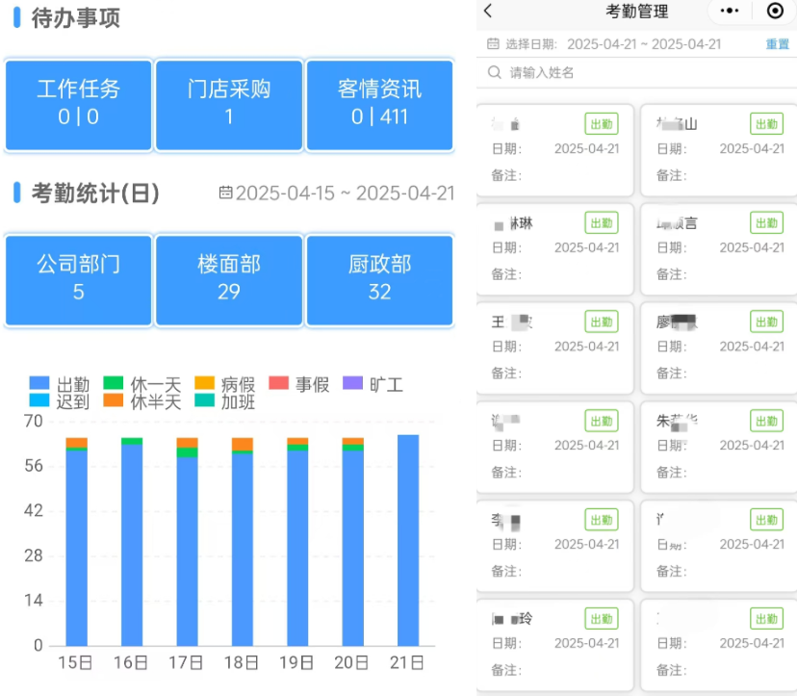Toggle the 事假 legend entry
This screenshot has width=797, height=696.
click(298, 384)
